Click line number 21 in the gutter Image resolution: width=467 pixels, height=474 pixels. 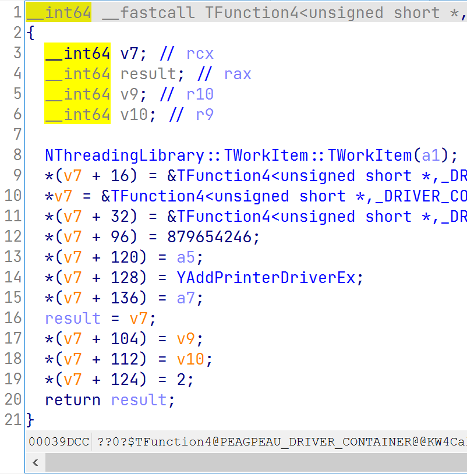coord(13,420)
